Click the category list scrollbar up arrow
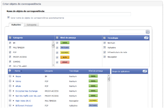This screenshot has height=110, width=168. pyautogui.click(x=53, y=42)
